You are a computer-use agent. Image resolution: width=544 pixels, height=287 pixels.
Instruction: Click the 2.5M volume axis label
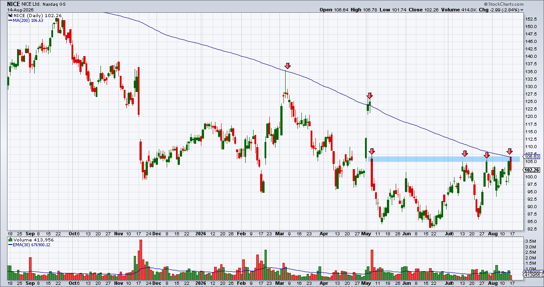tap(530, 253)
